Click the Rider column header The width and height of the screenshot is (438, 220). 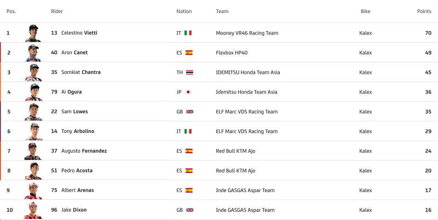pos(57,11)
